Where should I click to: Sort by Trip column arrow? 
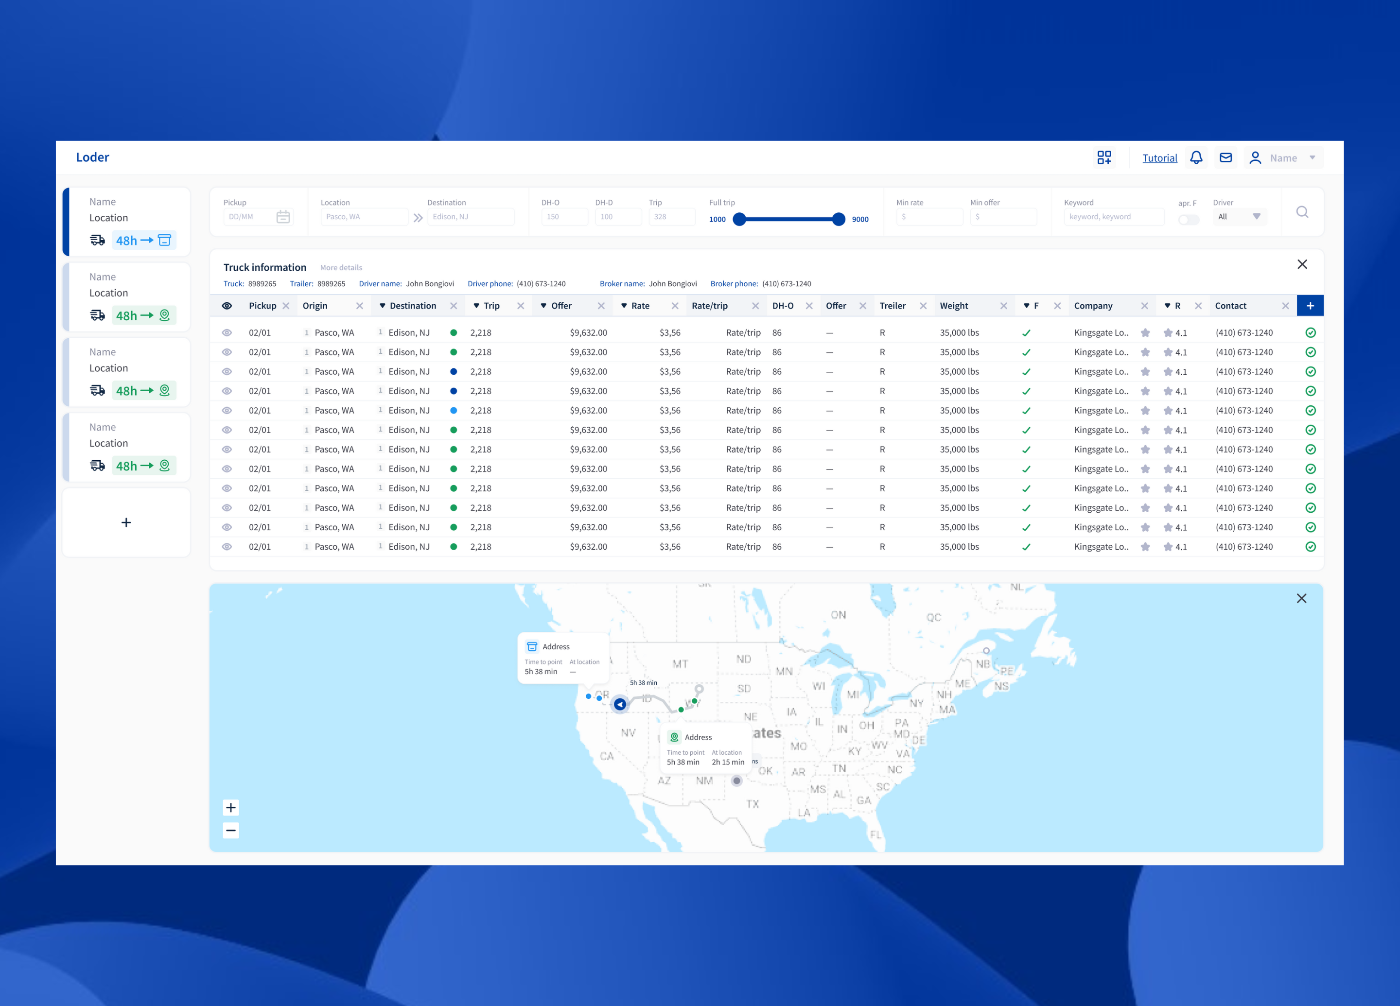pyautogui.click(x=476, y=306)
